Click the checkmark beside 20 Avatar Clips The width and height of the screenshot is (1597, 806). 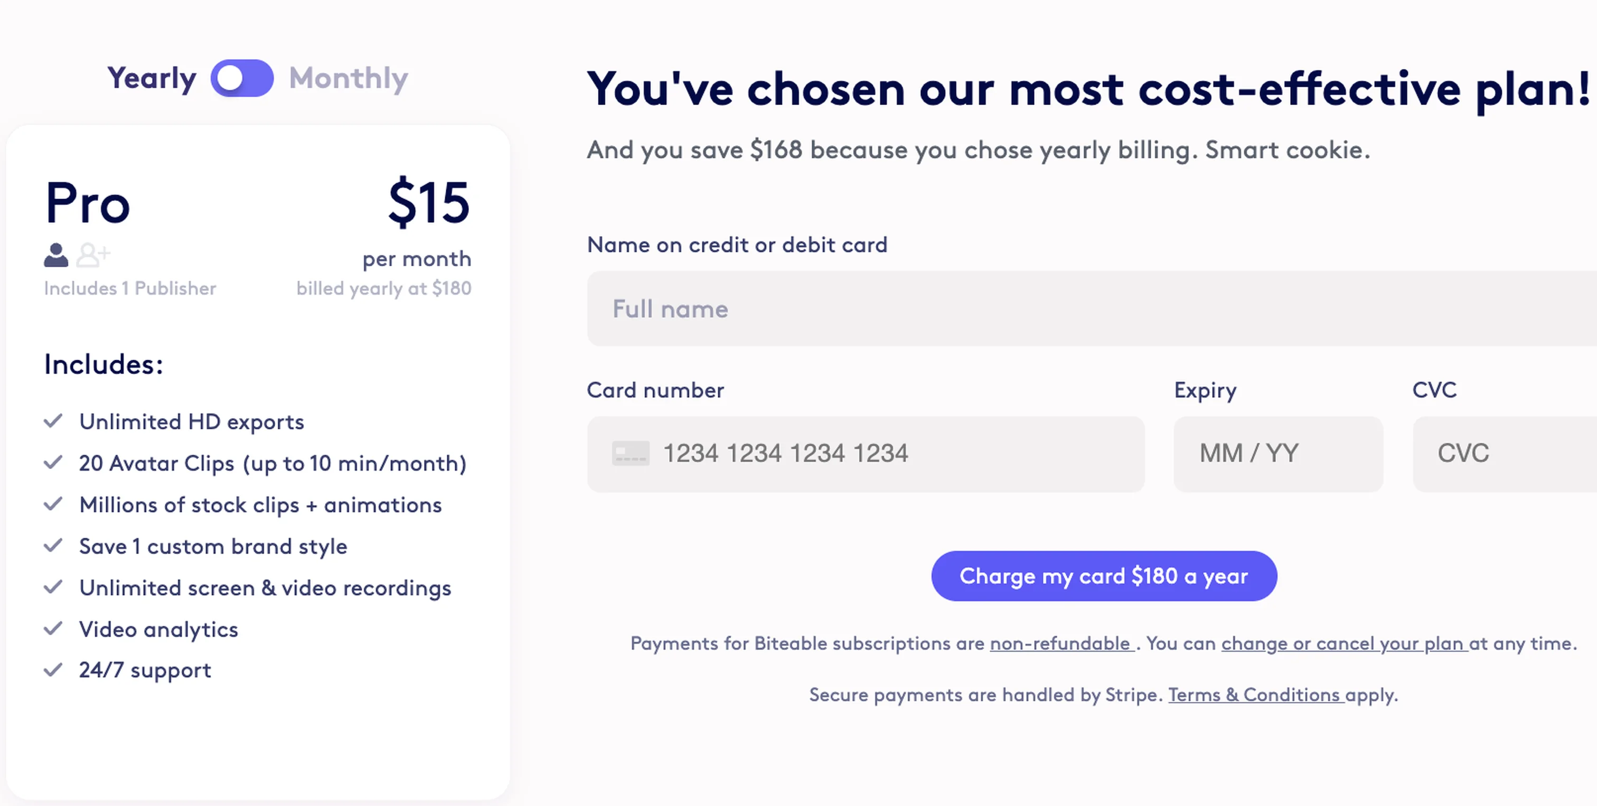(53, 463)
